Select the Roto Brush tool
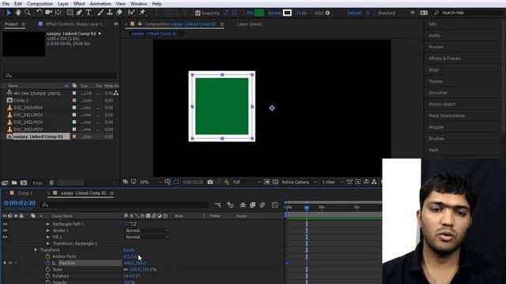 pos(131,13)
